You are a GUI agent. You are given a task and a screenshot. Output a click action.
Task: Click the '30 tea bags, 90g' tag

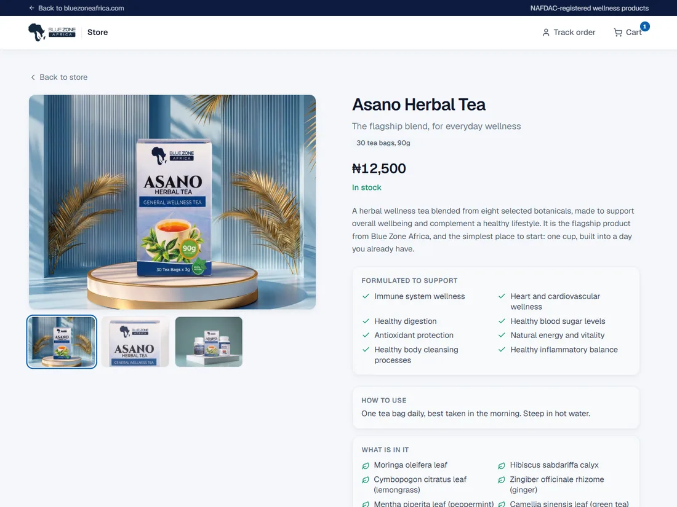pyautogui.click(x=383, y=143)
